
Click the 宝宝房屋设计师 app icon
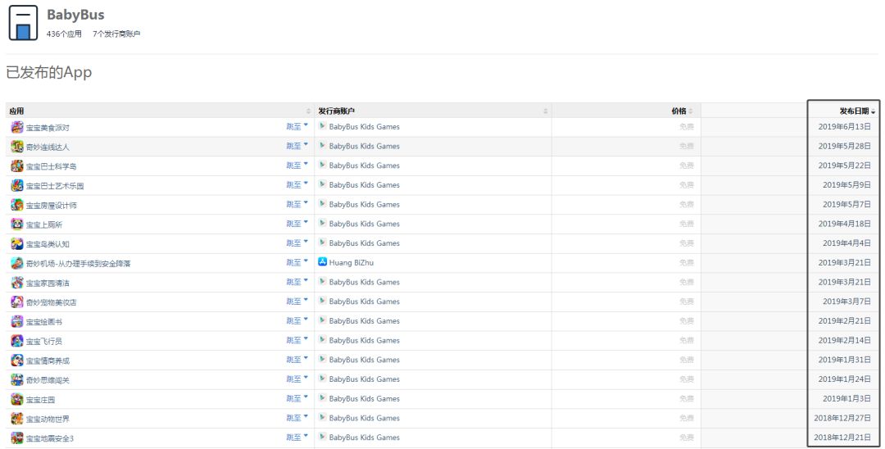click(x=17, y=205)
